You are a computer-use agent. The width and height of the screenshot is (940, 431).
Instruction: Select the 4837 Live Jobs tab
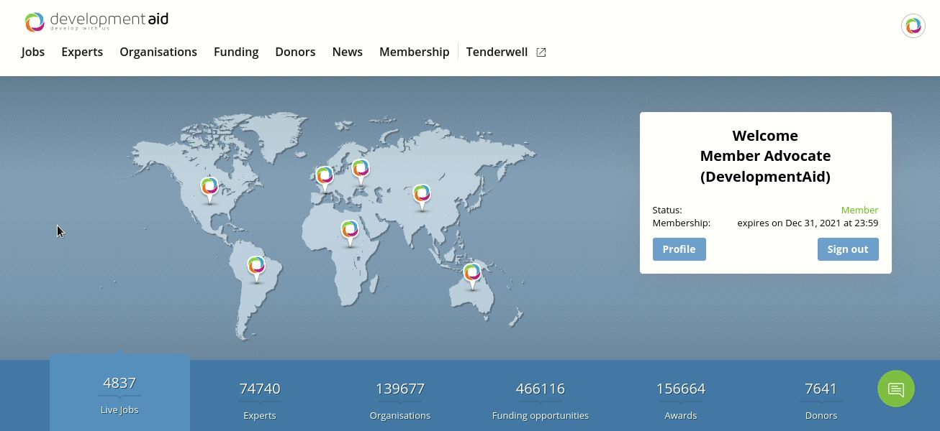[119, 394]
